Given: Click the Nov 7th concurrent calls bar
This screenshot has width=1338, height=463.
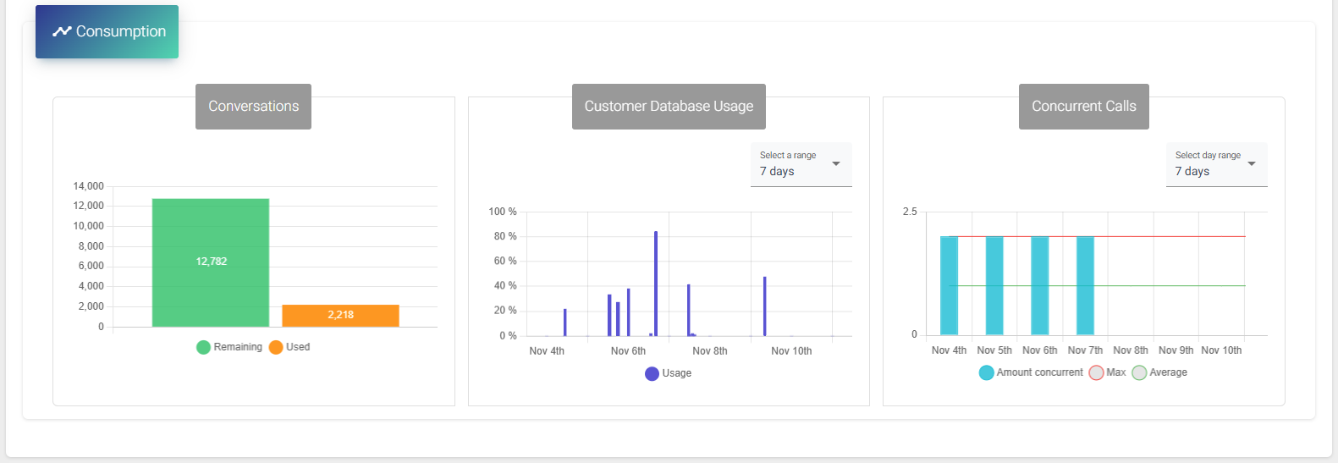Looking at the screenshot, I should point(1085,285).
